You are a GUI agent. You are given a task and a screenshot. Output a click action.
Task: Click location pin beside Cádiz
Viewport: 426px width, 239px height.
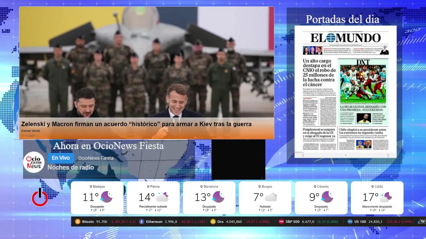click(372, 187)
